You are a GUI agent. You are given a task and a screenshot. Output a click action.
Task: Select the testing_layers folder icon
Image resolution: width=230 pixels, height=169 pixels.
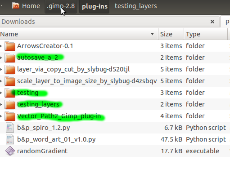click(10, 104)
